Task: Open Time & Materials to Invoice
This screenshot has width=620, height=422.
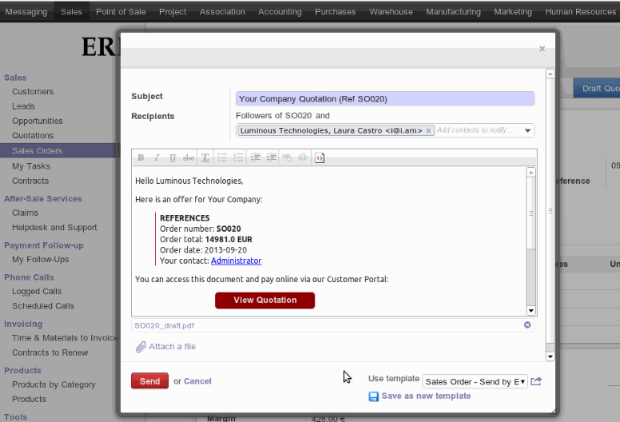Action: pyautogui.click(x=65, y=338)
